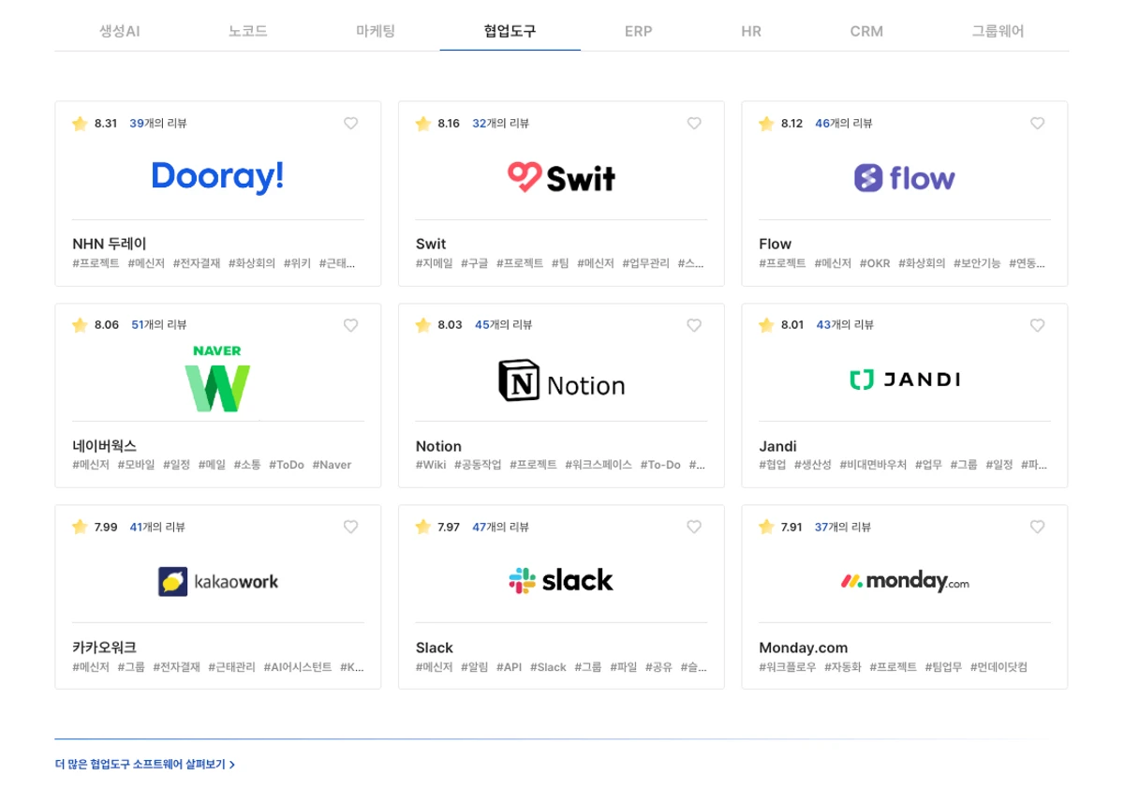Open the ERP tab
Image resolution: width=1124 pixels, height=790 pixels.
coord(639,31)
